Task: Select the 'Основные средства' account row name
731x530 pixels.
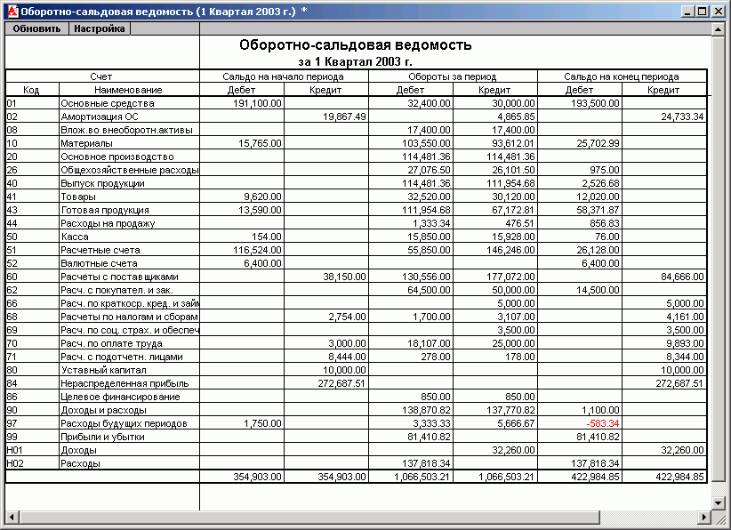Action: (x=108, y=103)
